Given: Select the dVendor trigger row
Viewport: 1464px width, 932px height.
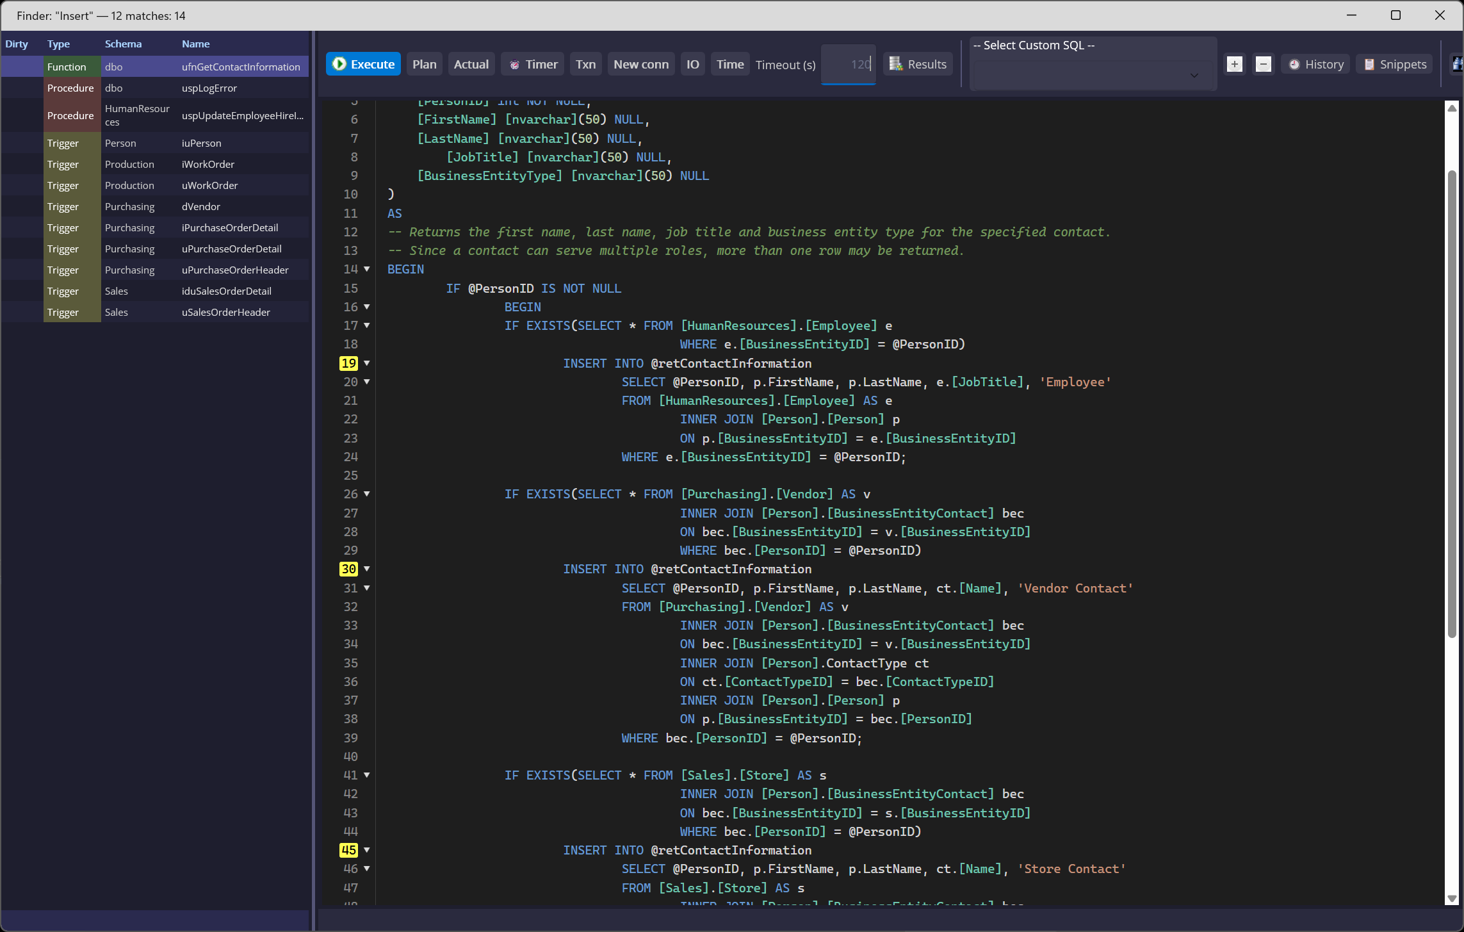Looking at the screenshot, I should (155, 206).
